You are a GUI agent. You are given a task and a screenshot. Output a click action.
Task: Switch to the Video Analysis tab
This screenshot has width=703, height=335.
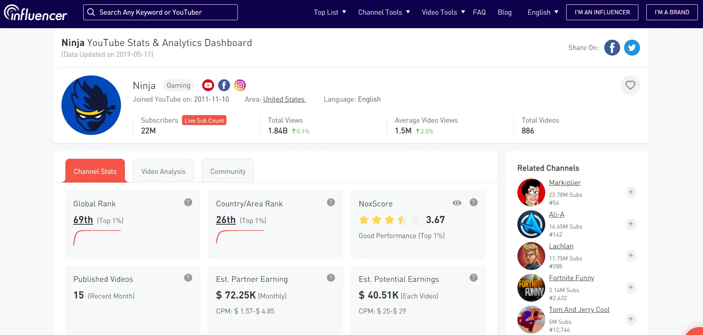point(163,171)
